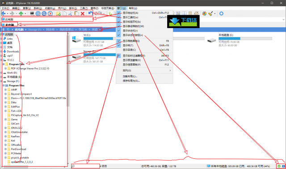
Task: Go back with the blue Back arrow
Action: (x=4, y=13)
